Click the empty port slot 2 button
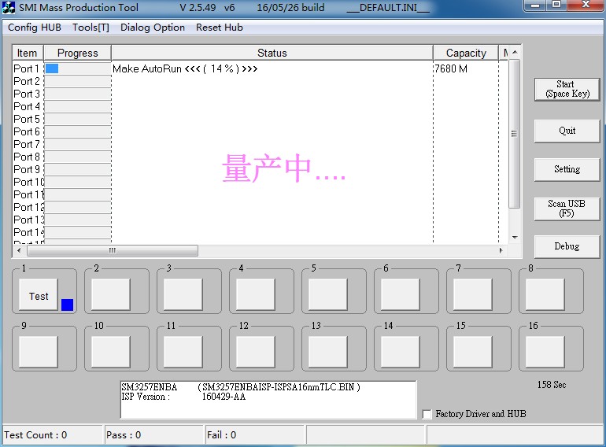 click(x=110, y=295)
